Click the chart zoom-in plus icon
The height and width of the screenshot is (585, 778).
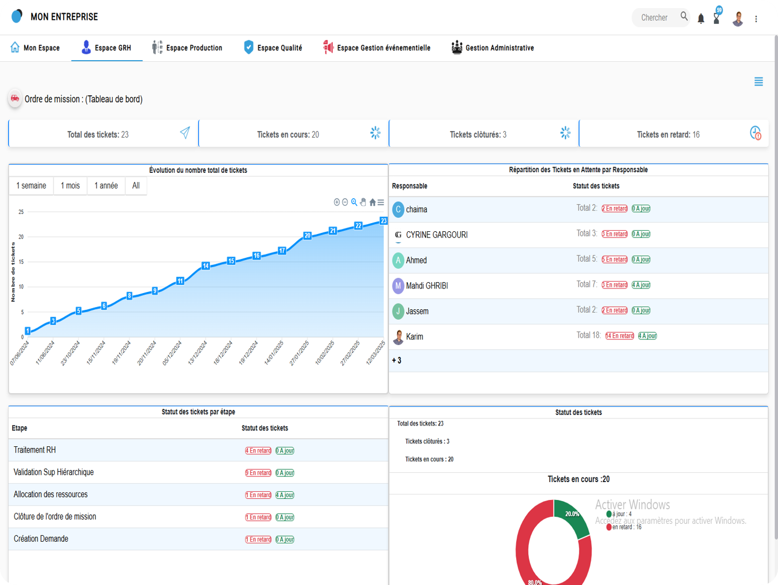click(336, 202)
